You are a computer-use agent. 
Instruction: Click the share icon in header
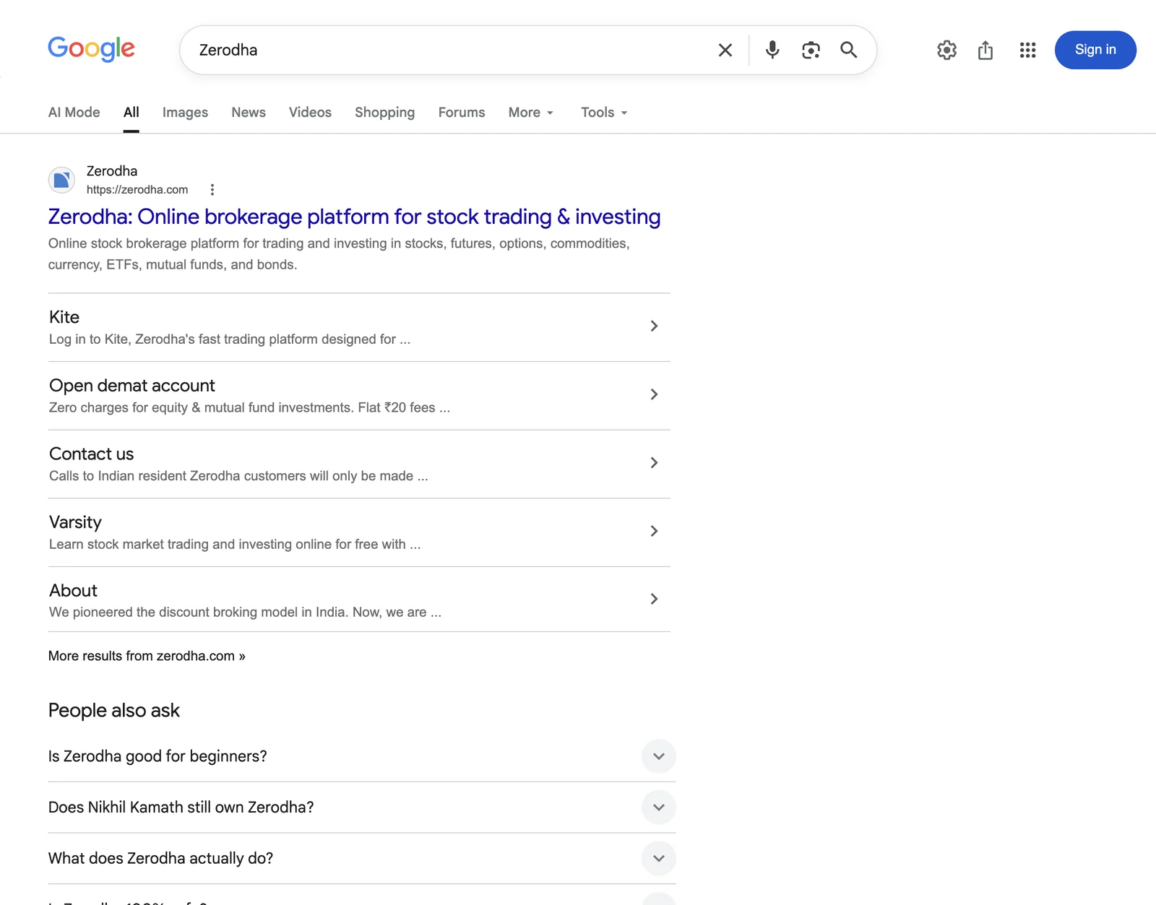click(985, 50)
